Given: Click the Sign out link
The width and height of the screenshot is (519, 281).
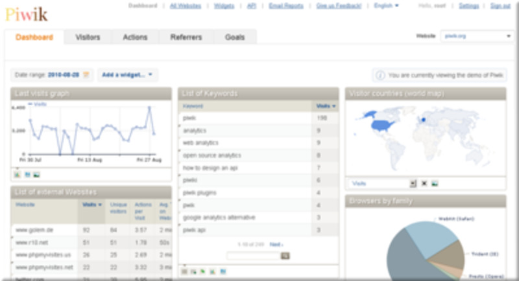Looking at the screenshot, I should (500, 6).
